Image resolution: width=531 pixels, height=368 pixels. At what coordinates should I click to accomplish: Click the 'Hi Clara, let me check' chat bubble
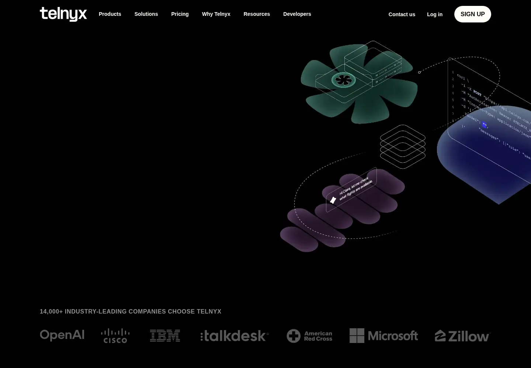pos(351,190)
